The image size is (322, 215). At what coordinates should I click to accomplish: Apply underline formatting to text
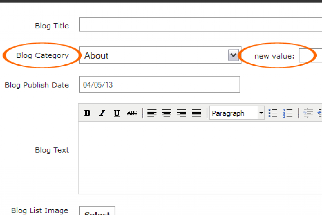(117, 113)
